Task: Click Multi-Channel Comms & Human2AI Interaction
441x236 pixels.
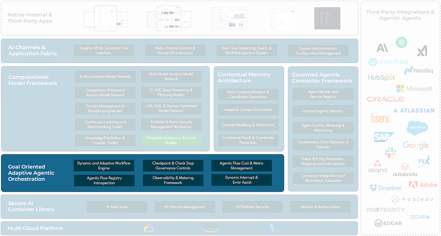Action: coord(175,50)
